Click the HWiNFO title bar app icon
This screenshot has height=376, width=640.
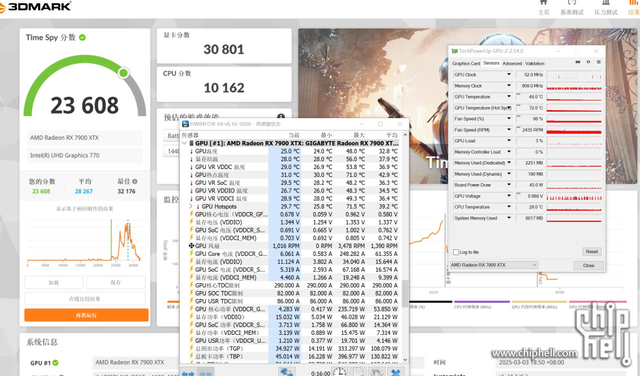click(185, 124)
